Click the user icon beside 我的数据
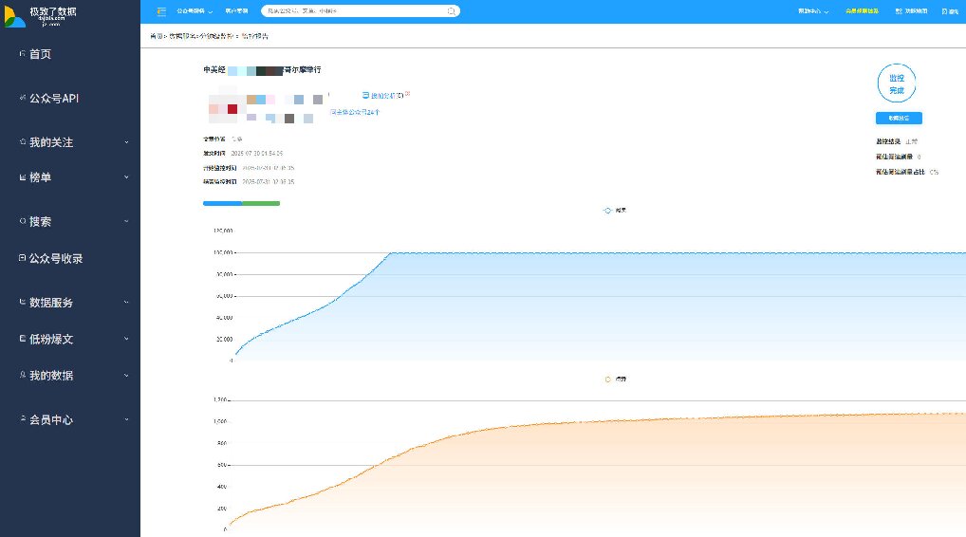The image size is (966, 537). [23, 375]
